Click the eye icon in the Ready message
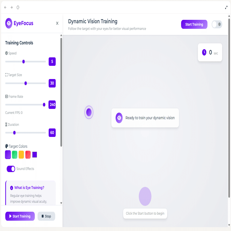 click(x=119, y=118)
